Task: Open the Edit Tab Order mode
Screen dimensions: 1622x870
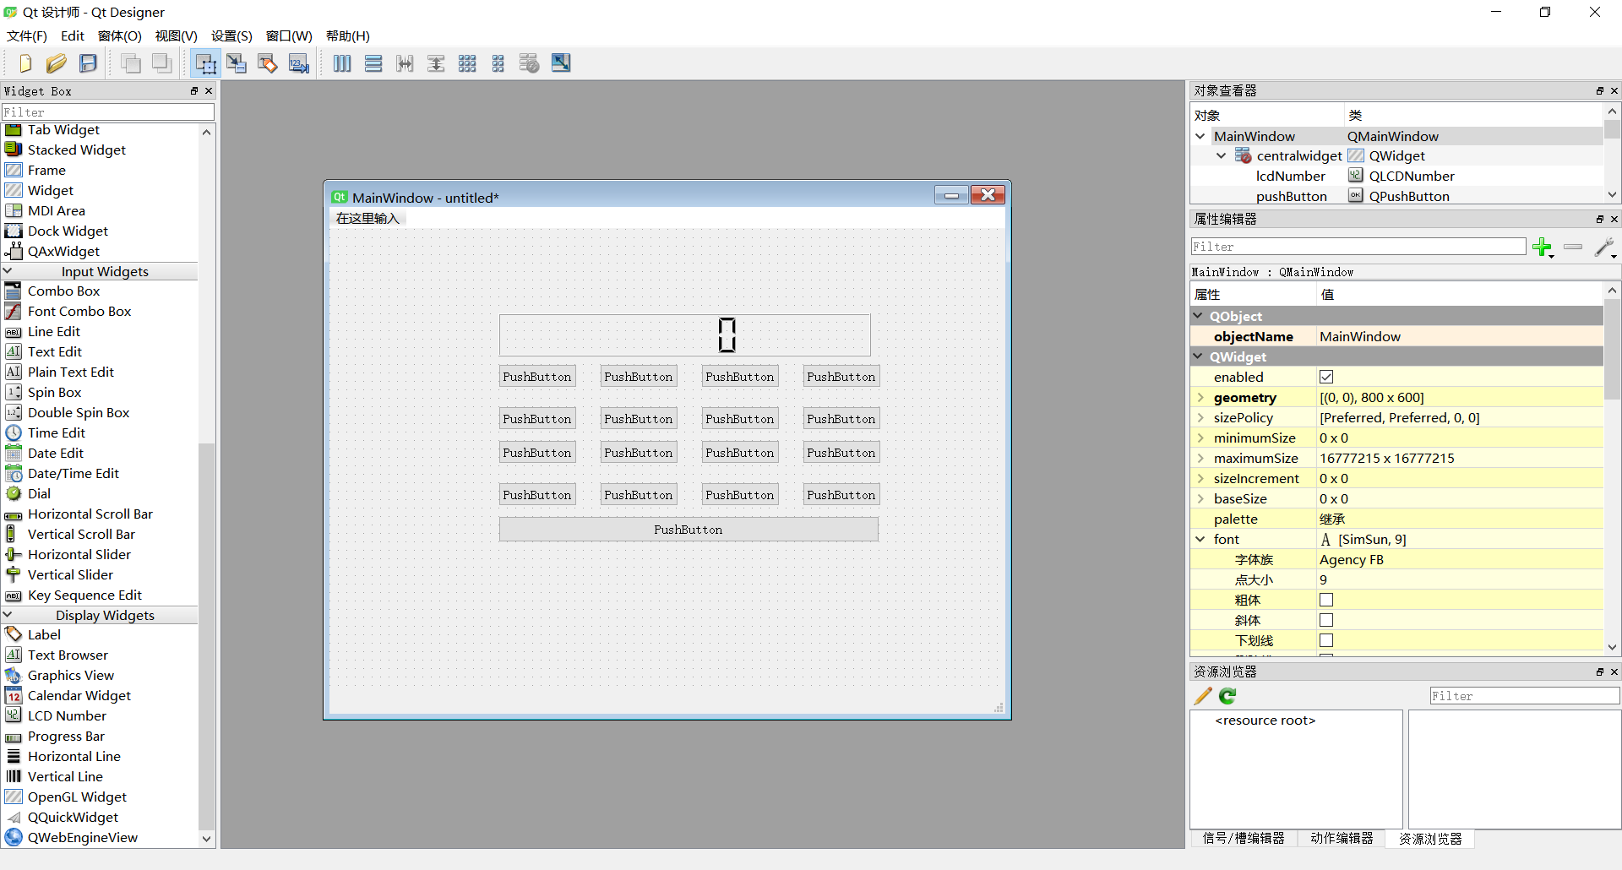Action: [299, 63]
